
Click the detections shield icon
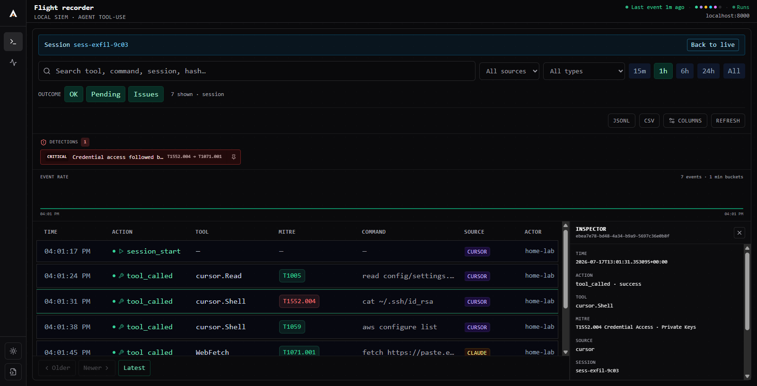pos(44,142)
